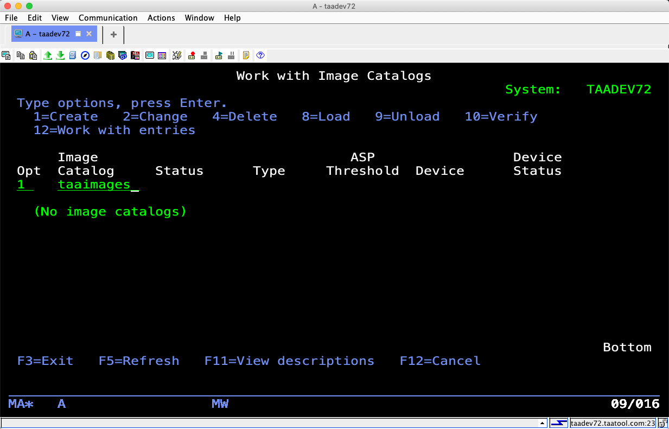Click the window-with-gear toolbar icon
Image resolution: width=669 pixels, height=429 pixels.
[123, 55]
